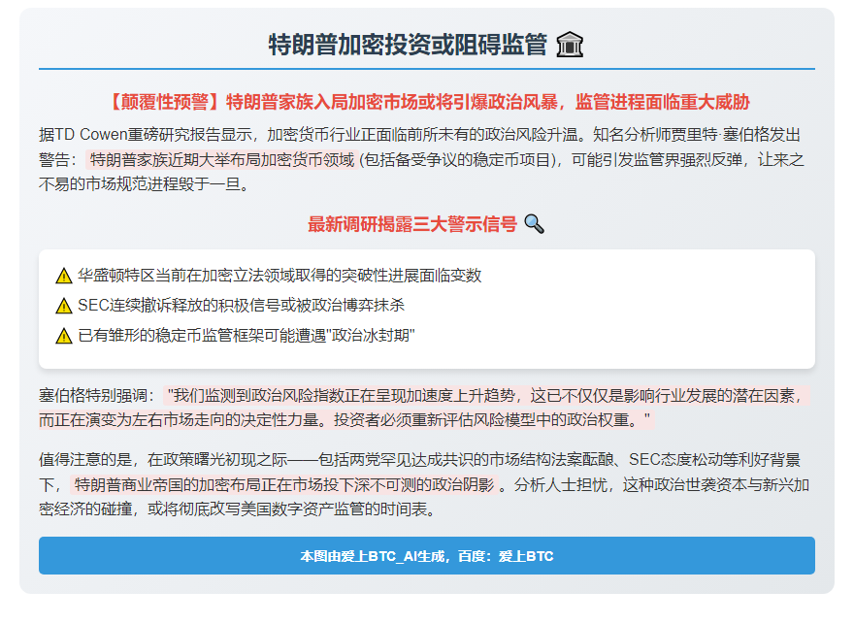Click bullet text SEC连续撤诉释放的积极信号或被政治博弈抹杀

(241, 306)
